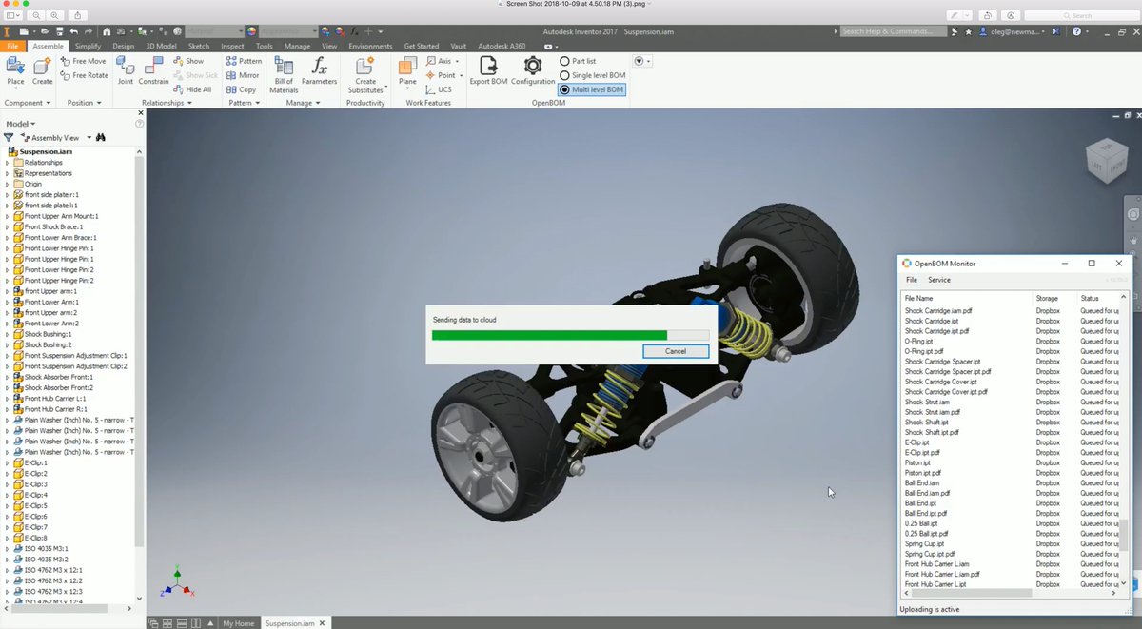Click Hide All relationships
Viewport: 1142px width, 629px height.
tap(193, 89)
